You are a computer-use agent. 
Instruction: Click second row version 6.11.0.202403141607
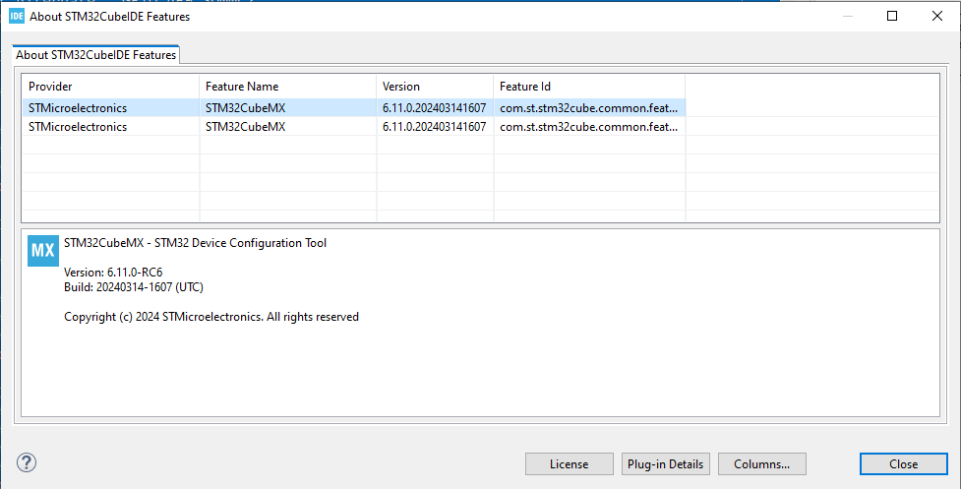pyautogui.click(x=434, y=126)
